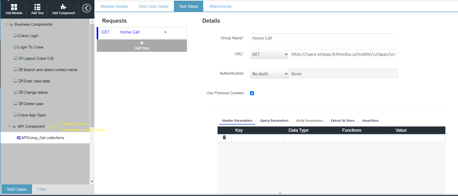Click the Business Components folder icon
The image size is (458, 196).
click(11, 24)
